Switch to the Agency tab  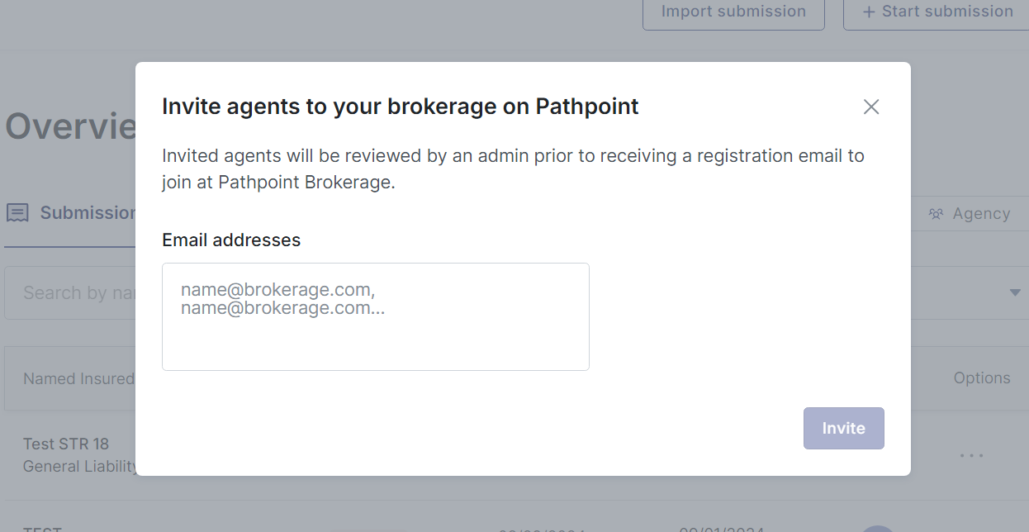tap(981, 214)
